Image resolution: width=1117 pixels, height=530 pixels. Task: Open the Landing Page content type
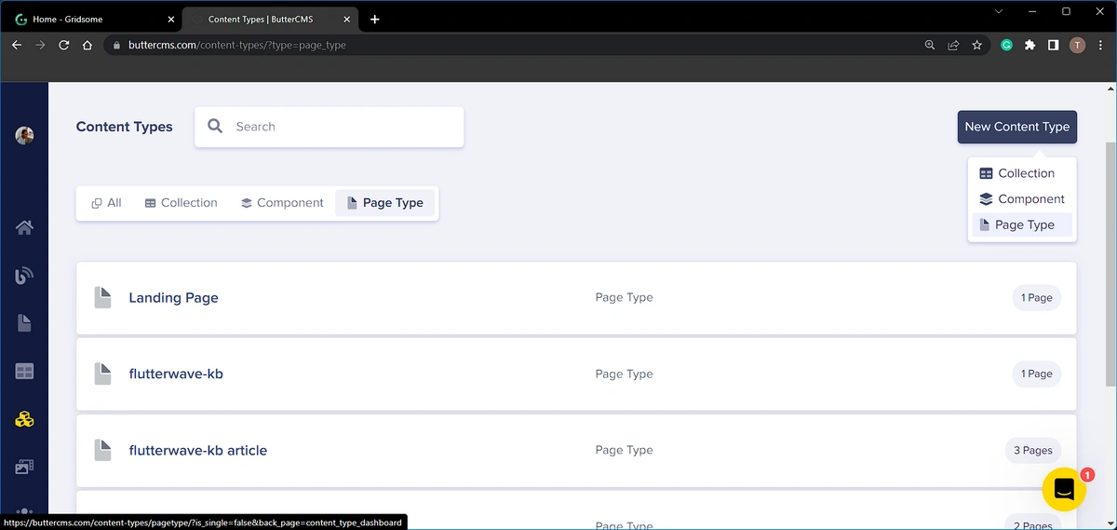click(x=173, y=297)
